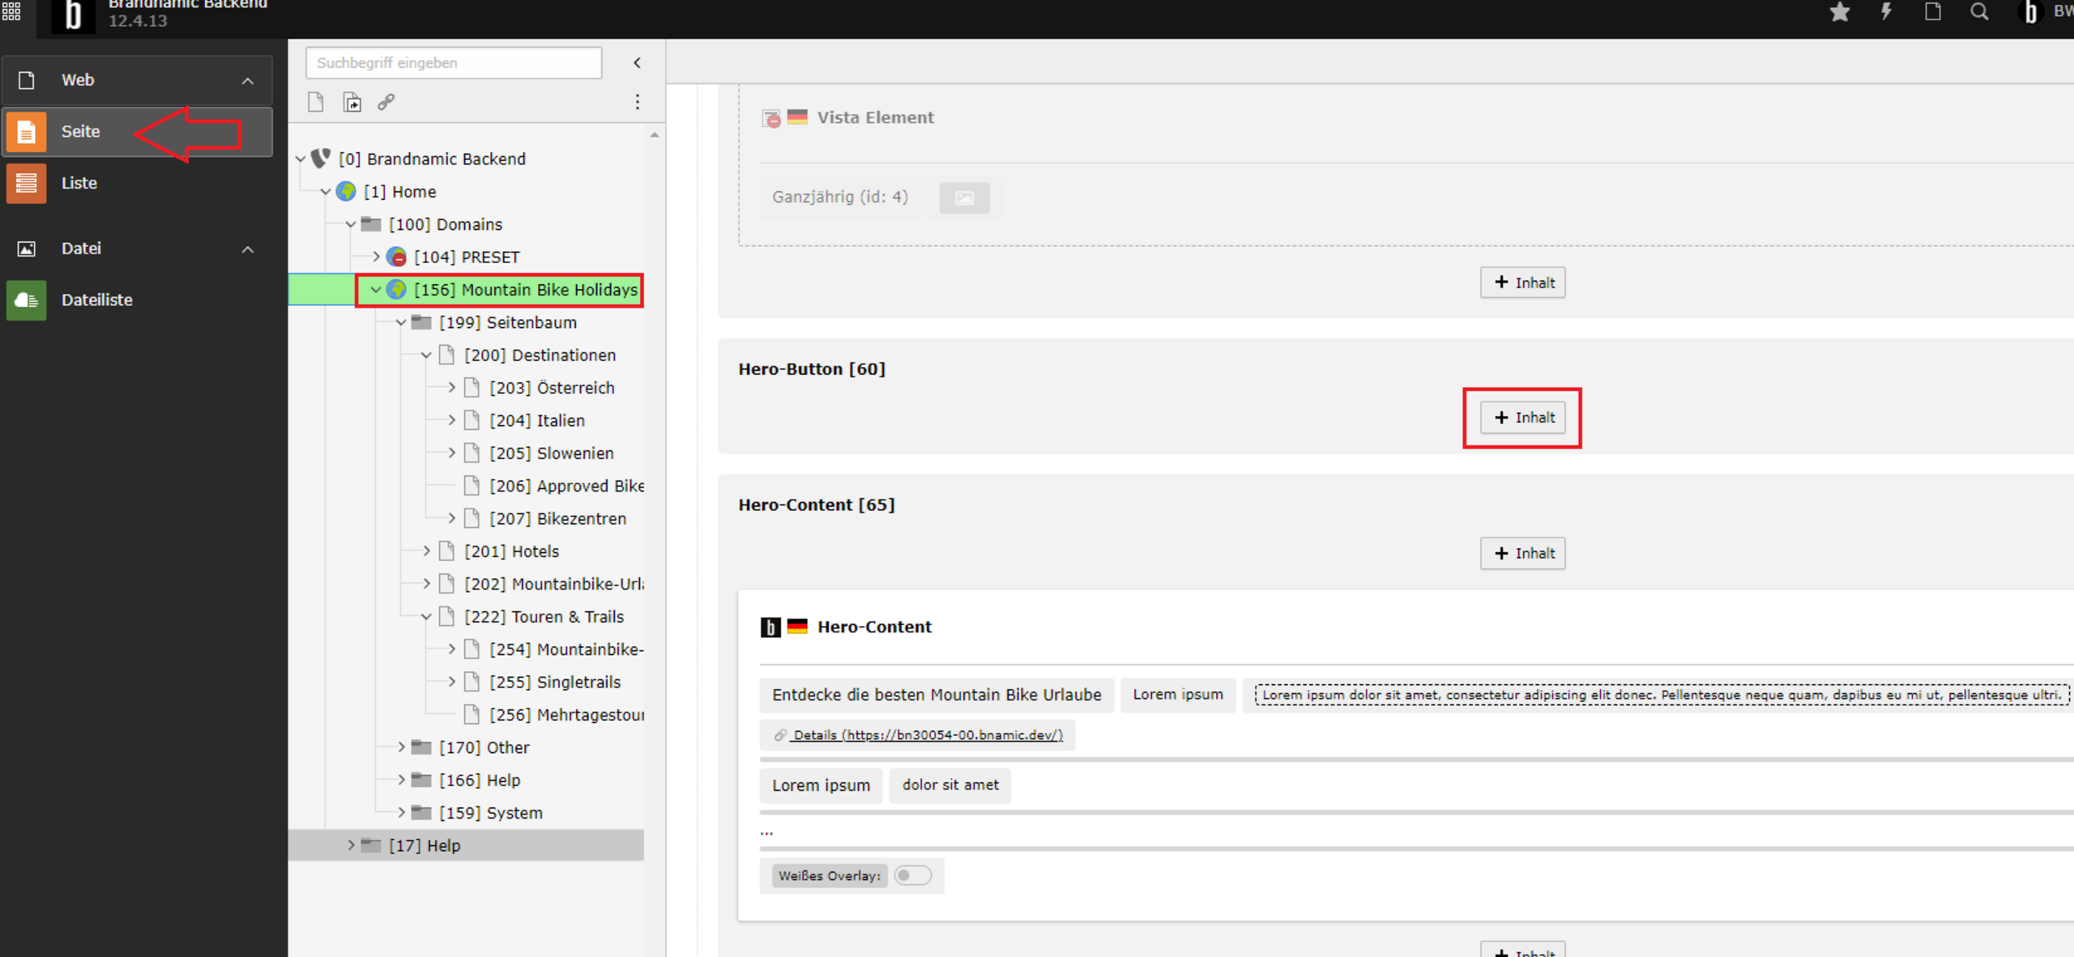2074x957 pixels.
Task: Select the Seite module
Action: (80, 131)
